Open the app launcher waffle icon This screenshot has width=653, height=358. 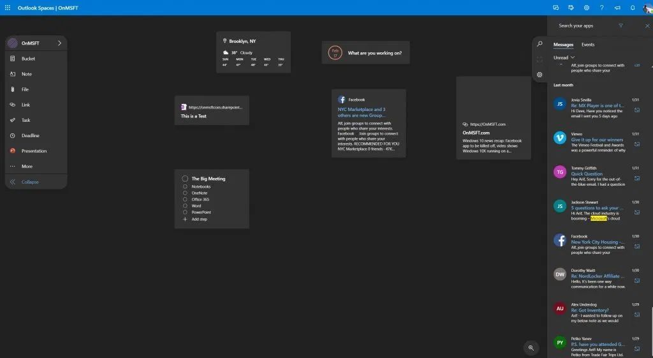pos(7,8)
